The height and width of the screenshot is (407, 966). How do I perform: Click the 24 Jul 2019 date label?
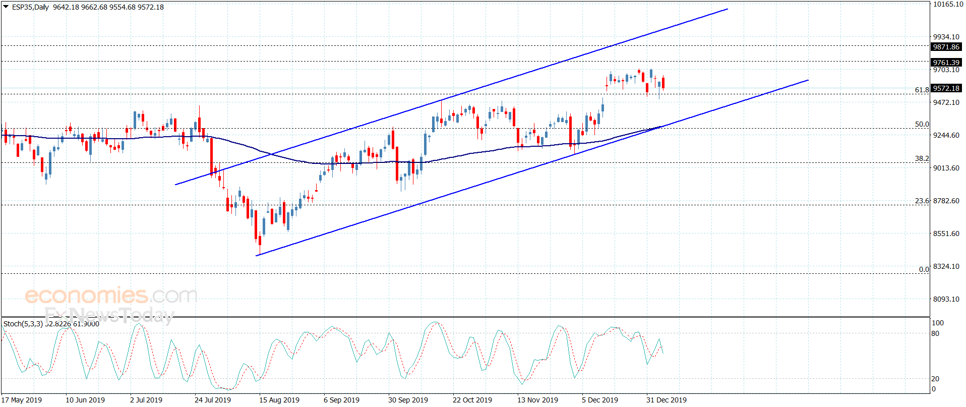[213, 400]
